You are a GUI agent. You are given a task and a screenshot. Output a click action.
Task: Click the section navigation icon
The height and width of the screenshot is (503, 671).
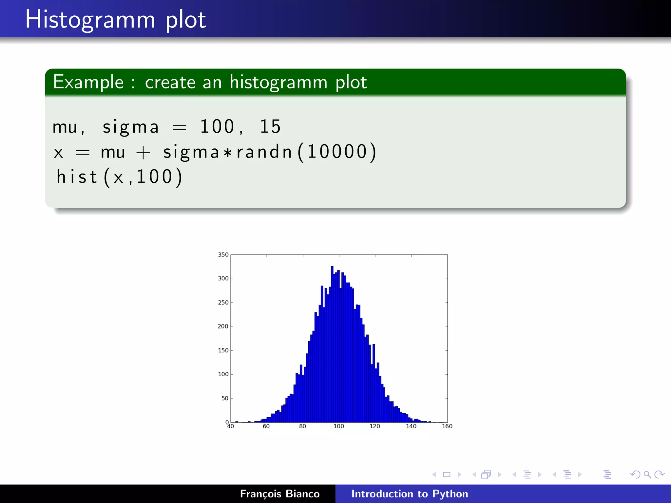click(567, 475)
